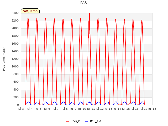The height and width of the screenshot is (126, 168).
Task: Click the 800 y-axis tick label
Action: point(16,74)
